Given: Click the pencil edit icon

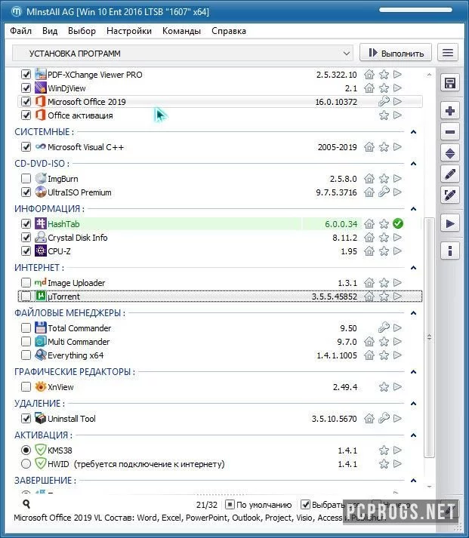Looking at the screenshot, I should pos(450,174).
